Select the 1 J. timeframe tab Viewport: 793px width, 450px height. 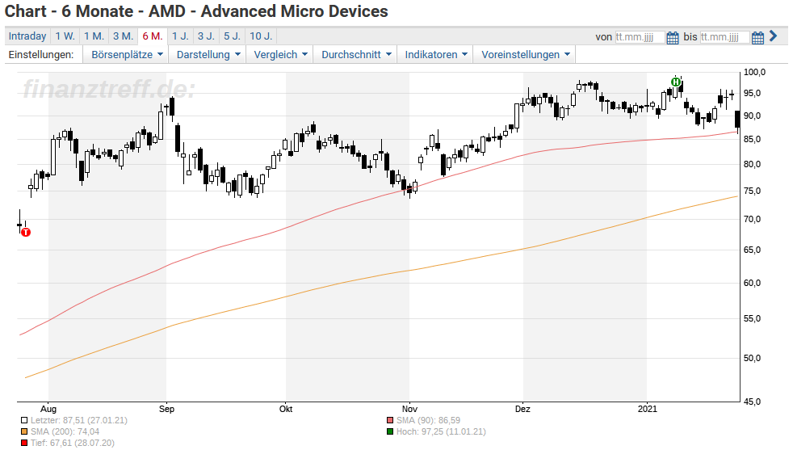click(x=180, y=36)
